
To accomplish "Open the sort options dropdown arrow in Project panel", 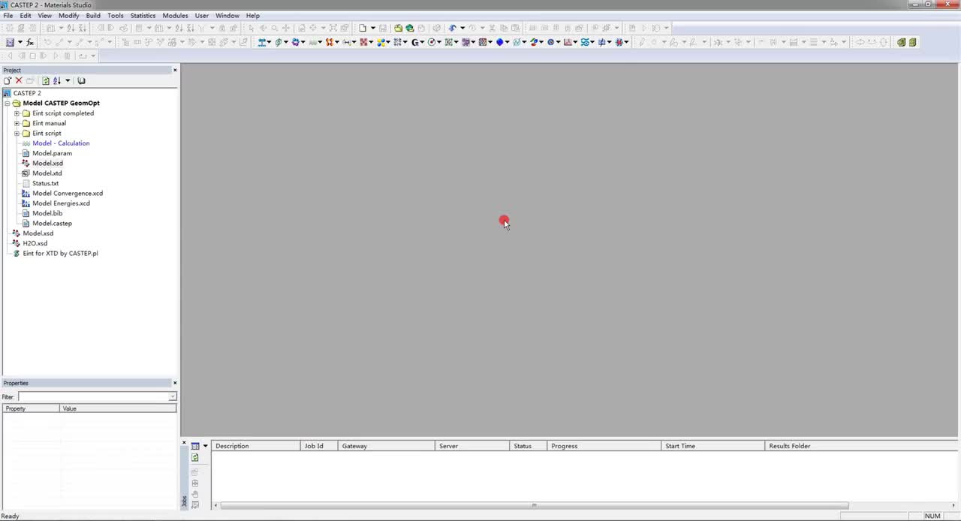I will point(68,80).
